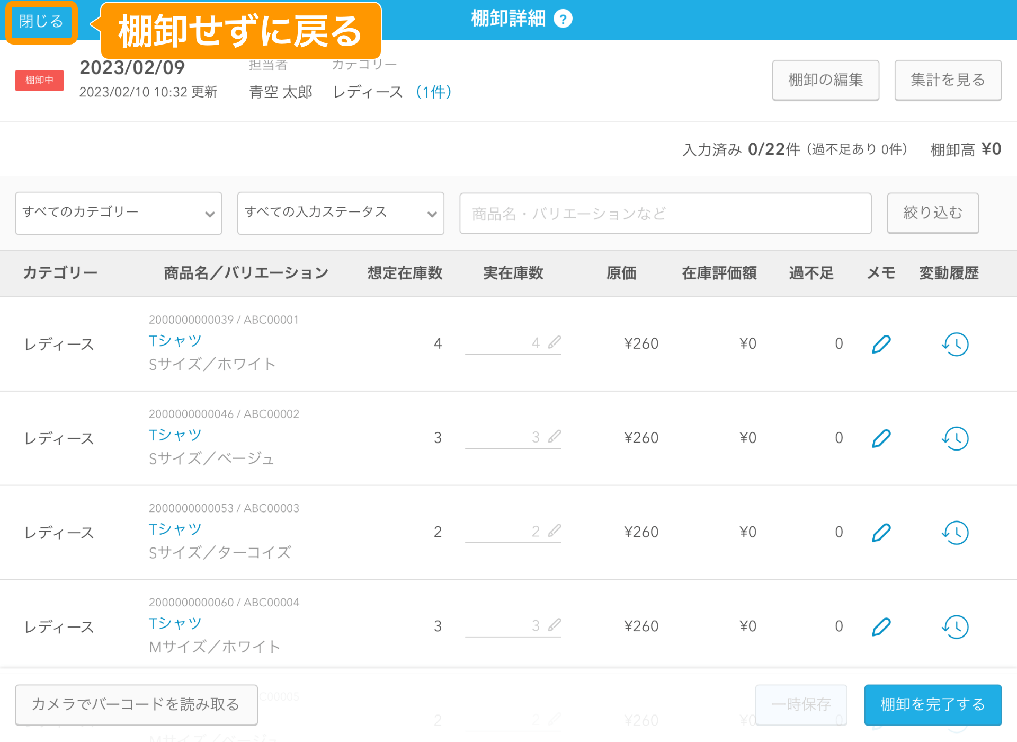Open 棚卸の編集
This screenshot has width=1017, height=742.
click(x=825, y=80)
